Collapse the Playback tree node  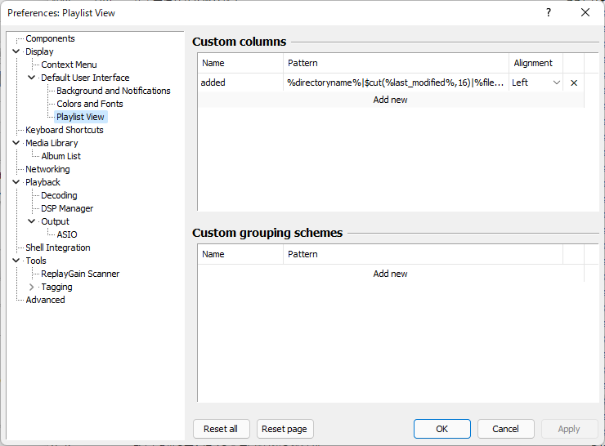[x=16, y=182]
